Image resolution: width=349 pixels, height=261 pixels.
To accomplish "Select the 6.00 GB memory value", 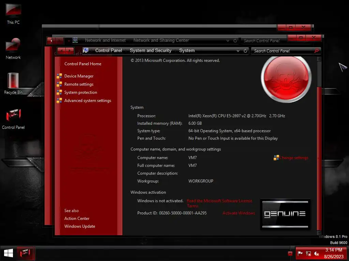I will pos(195,123).
